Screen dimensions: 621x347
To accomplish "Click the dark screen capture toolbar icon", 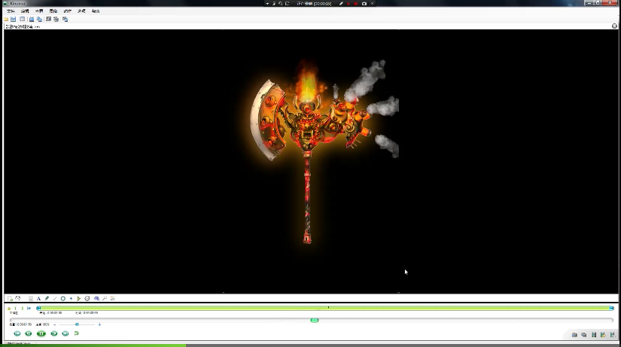I will pos(48,19).
